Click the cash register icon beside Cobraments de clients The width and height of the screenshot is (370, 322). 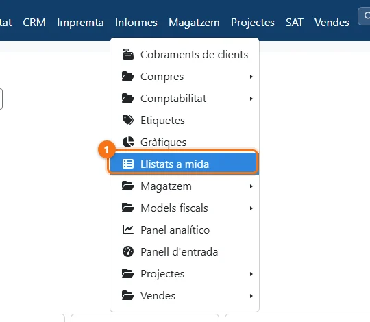click(x=128, y=54)
